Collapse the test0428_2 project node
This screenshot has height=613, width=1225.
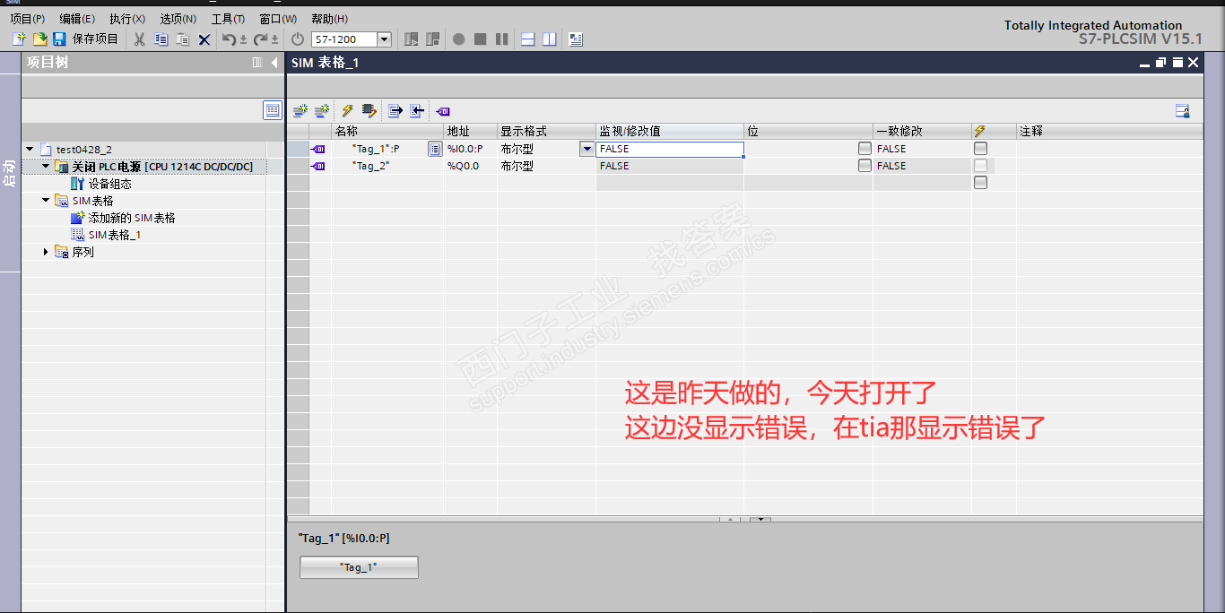(x=30, y=149)
